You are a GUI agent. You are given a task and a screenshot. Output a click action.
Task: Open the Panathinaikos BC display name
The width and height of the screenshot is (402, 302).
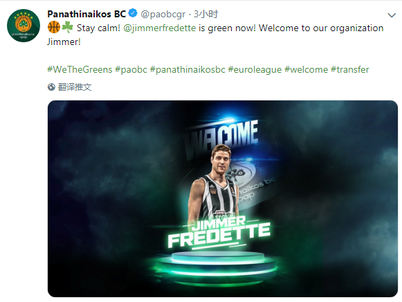click(86, 14)
